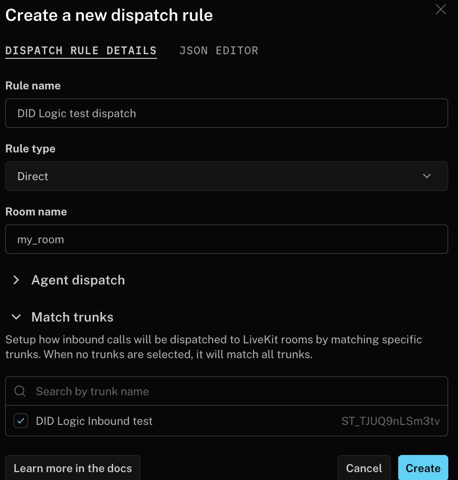The image size is (458, 480).
Task: Collapse the Match trunks chevron
Action: click(16, 317)
